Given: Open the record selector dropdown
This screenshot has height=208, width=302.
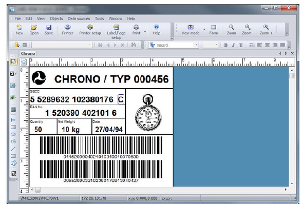Looking at the screenshot, I should tap(90, 45).
